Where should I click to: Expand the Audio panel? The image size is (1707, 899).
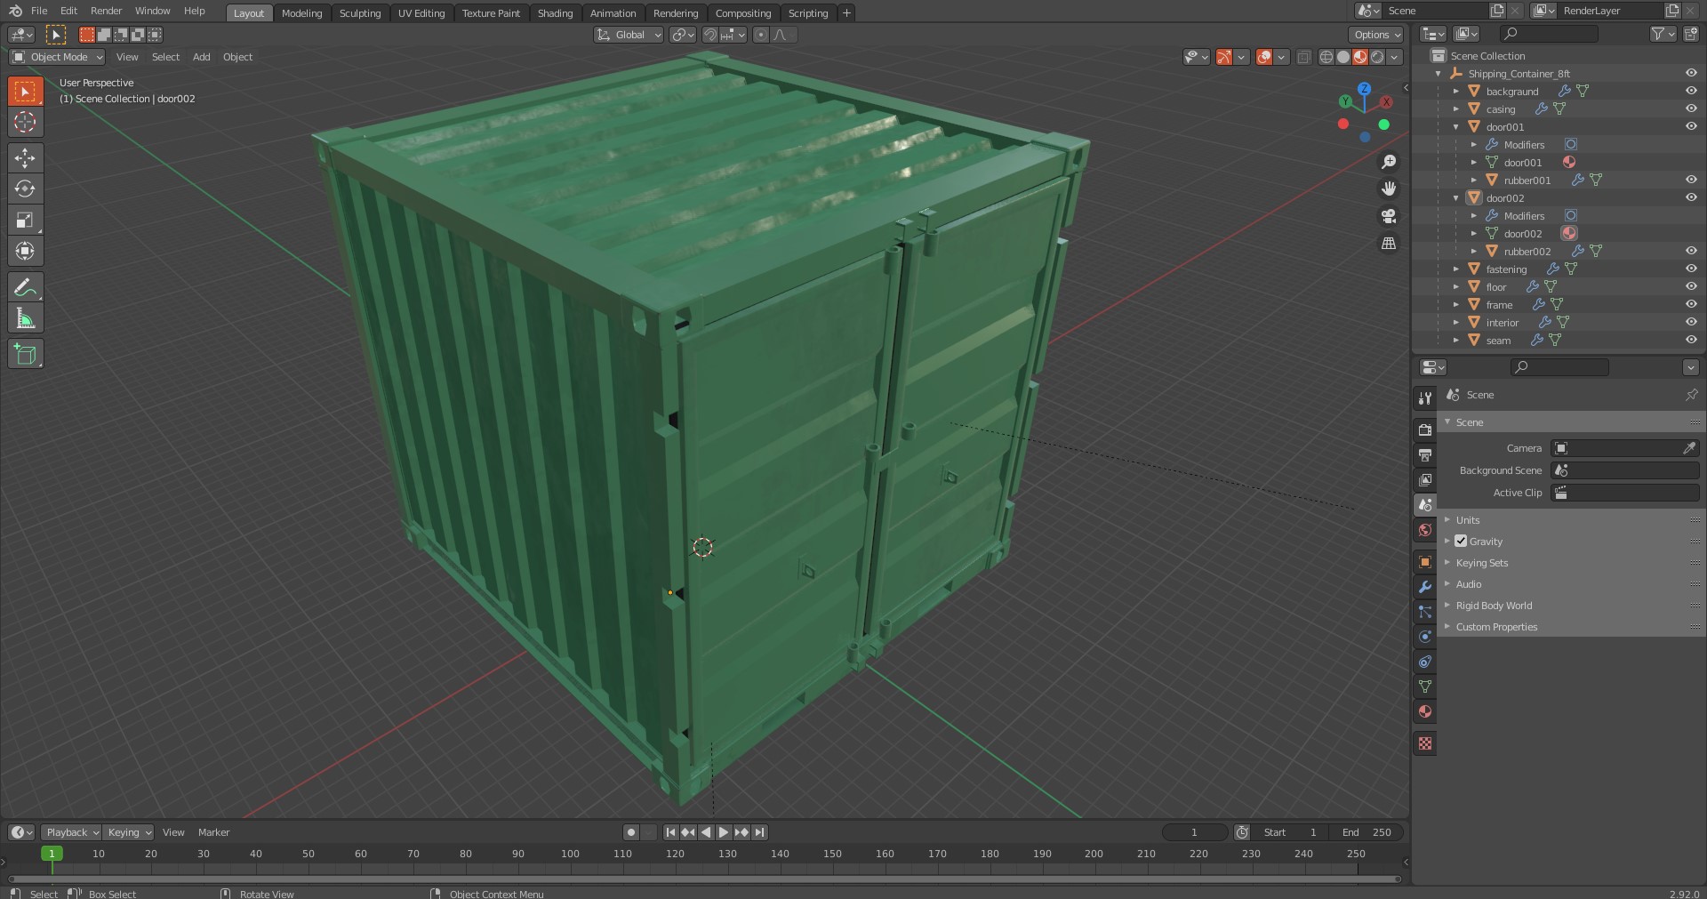click(x=1468, y=584)
